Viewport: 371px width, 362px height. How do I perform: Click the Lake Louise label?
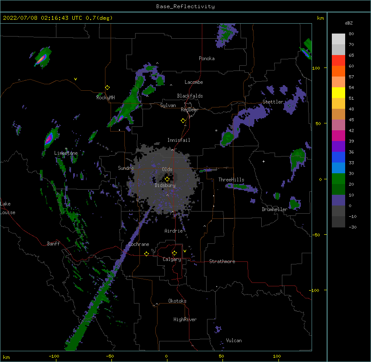(8, 208)
